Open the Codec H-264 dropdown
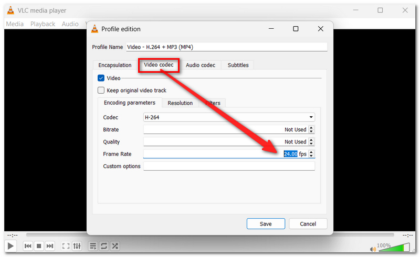The width and height of the screenshot is (420, 257). click(x=229, y=117)
